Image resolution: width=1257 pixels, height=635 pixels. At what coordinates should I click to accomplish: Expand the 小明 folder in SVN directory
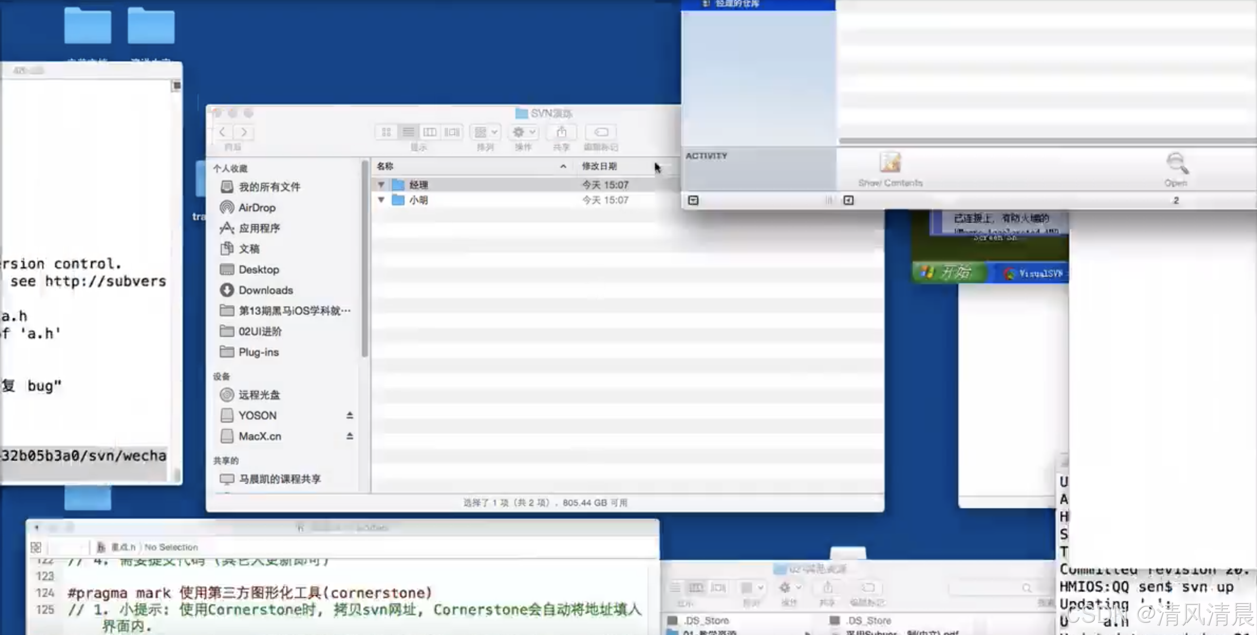coord(381,200)
